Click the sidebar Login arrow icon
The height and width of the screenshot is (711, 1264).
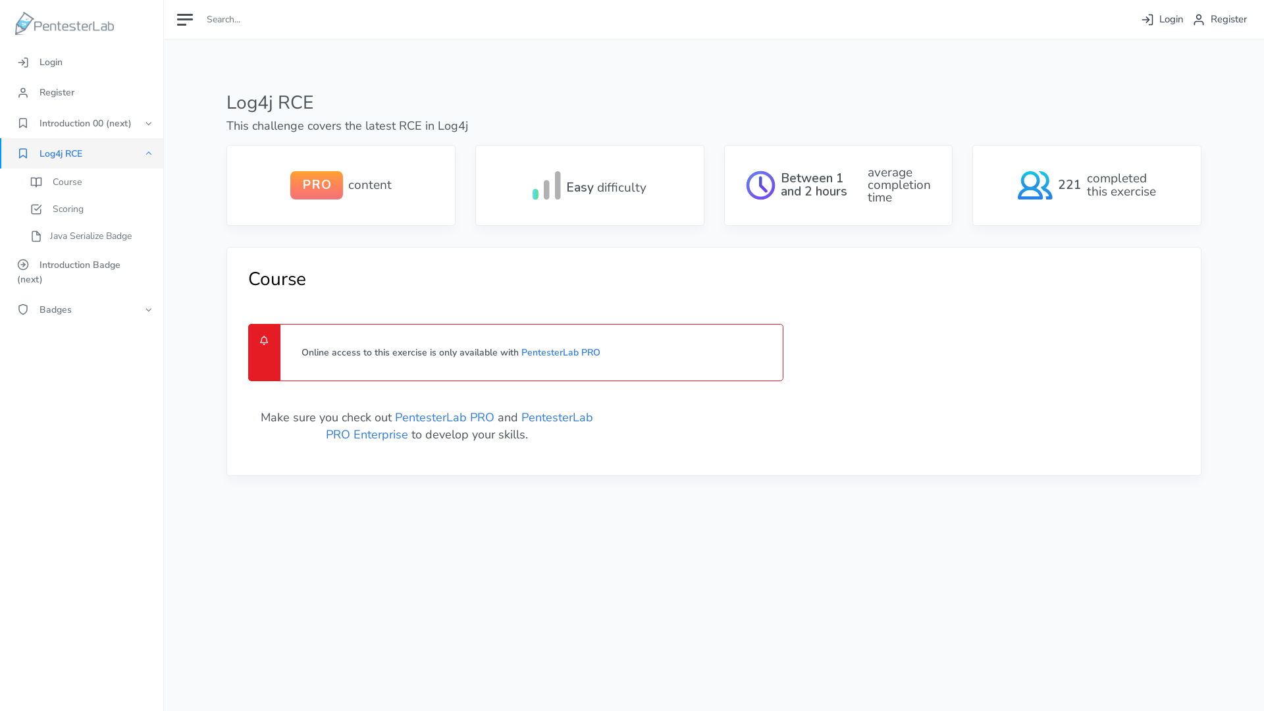pos(23,63)
